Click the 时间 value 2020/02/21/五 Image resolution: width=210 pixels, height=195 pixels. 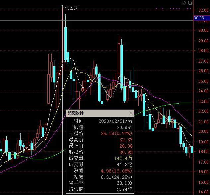point(115,121)
